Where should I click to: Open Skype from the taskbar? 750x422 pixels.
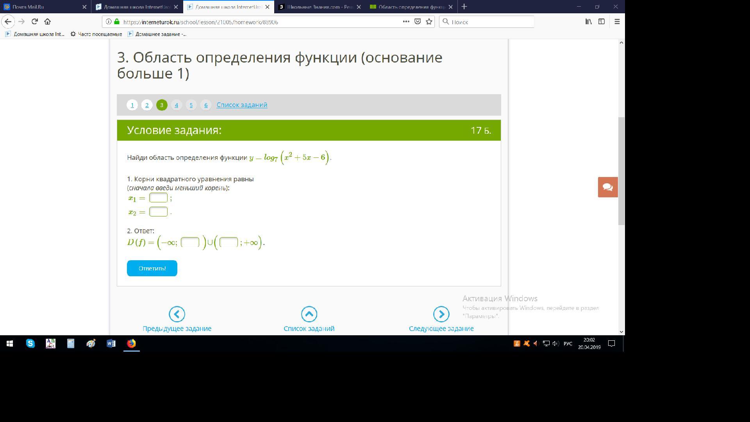[x=30, y=343]
